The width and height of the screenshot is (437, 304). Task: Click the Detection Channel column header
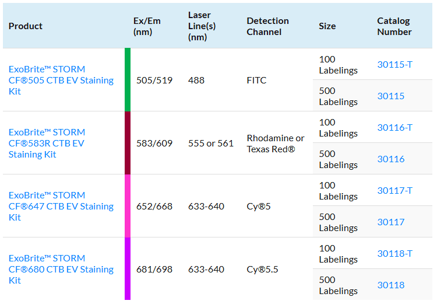tap(267, 26)
